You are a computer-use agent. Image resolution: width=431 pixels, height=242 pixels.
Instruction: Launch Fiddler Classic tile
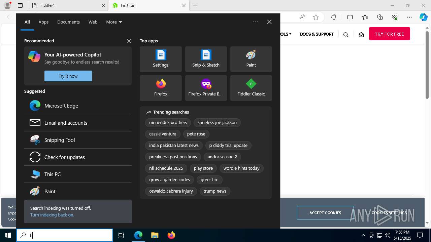pos(251,88)
